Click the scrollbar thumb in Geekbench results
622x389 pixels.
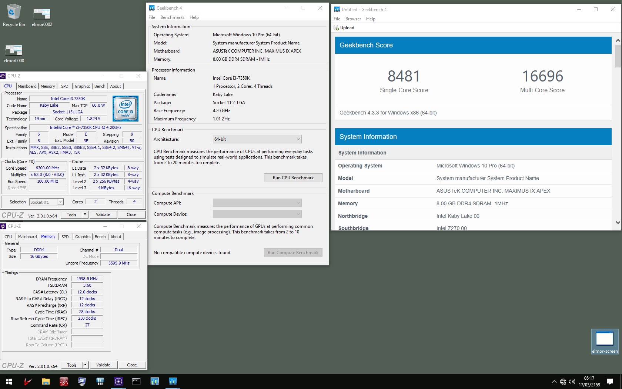click(x=618, y=56)
